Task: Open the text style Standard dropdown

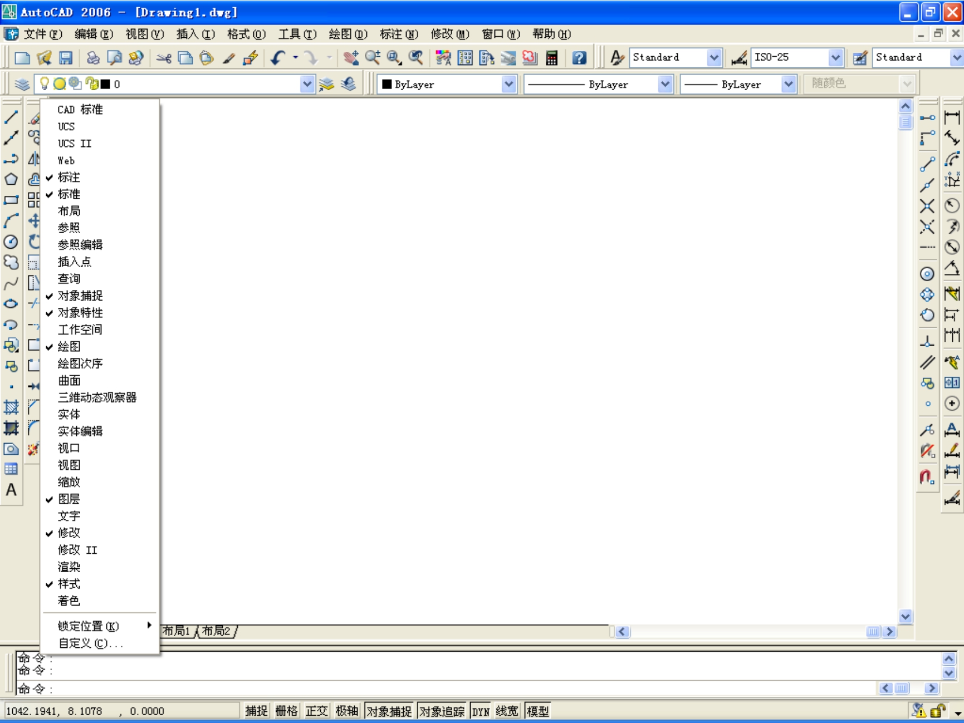Action: (x=714, y=57)
